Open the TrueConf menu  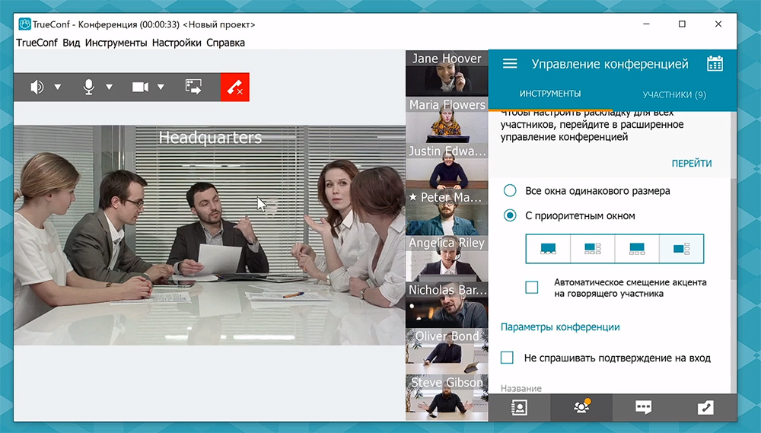[x=37, y=43]
